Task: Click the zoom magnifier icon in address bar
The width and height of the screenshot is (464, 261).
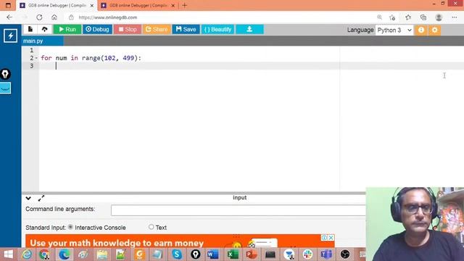Action: (379, 17)
